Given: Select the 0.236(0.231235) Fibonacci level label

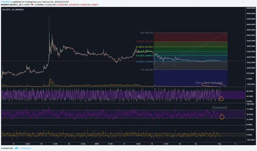Looking at the screenshot, I should [144, 42].
